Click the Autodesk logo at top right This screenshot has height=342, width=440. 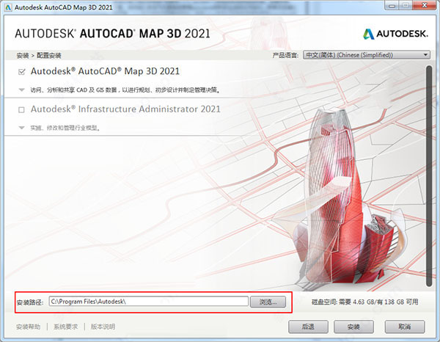point(395,34)
